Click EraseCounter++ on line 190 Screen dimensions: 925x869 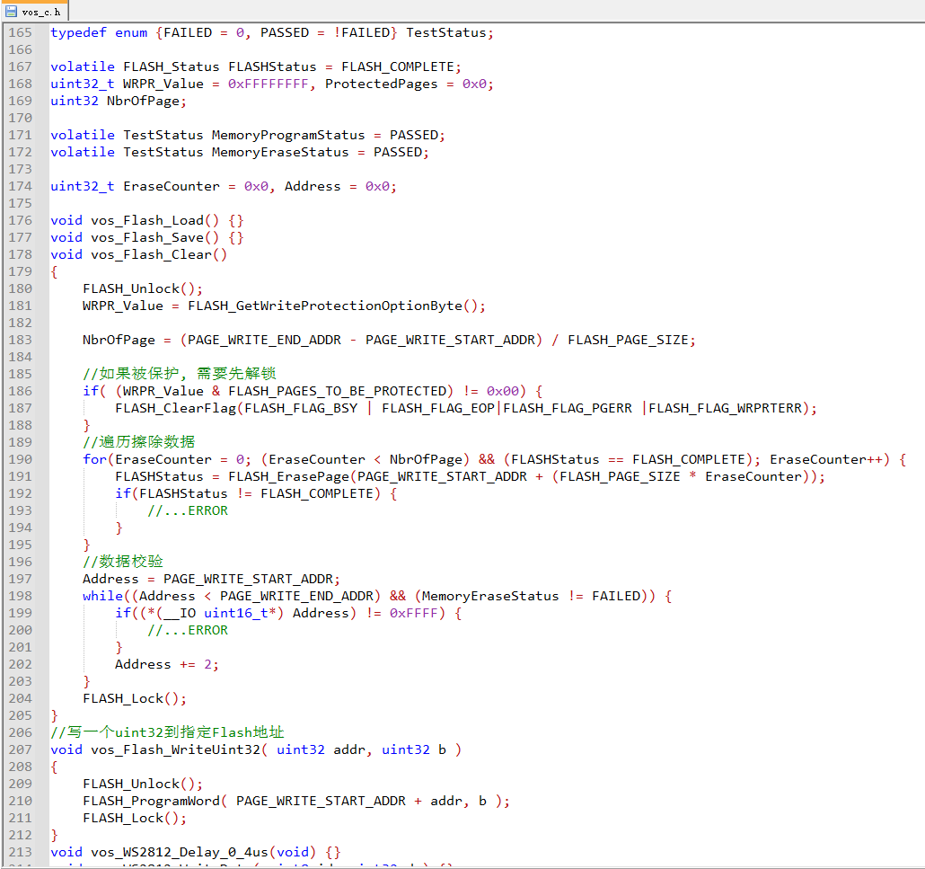(826, 459)
